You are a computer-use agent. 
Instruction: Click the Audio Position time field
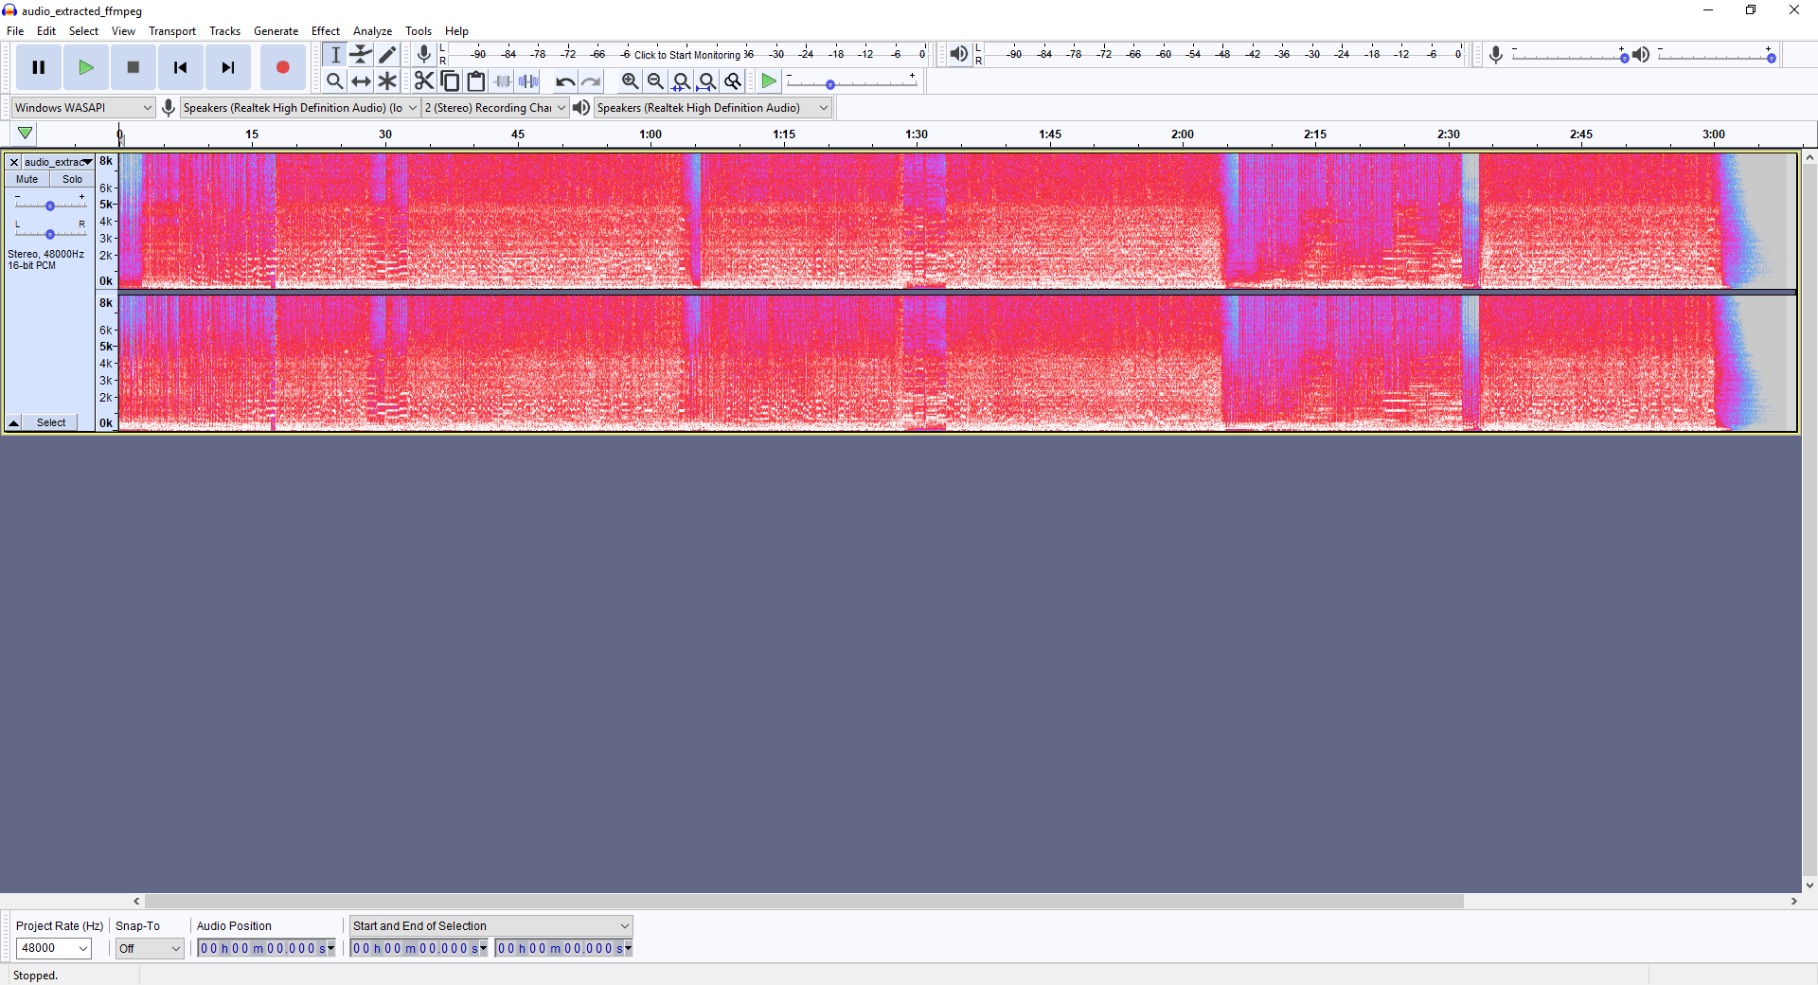pyautogui.click(x=260, y=948)
